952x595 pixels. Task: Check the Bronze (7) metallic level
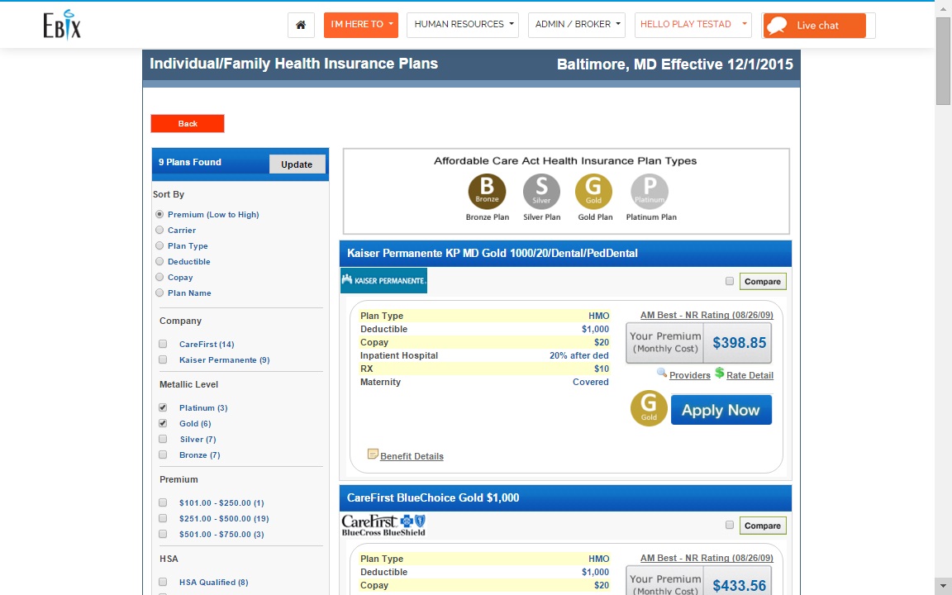point(163,455)
